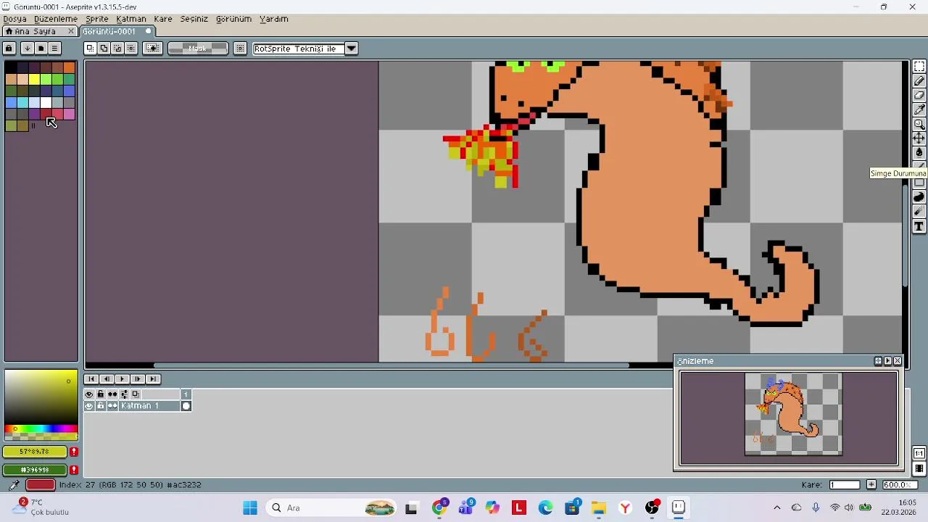The image size is (928, 522).
Task: Choose replace selection mode icon
Action: click(90, 49)
